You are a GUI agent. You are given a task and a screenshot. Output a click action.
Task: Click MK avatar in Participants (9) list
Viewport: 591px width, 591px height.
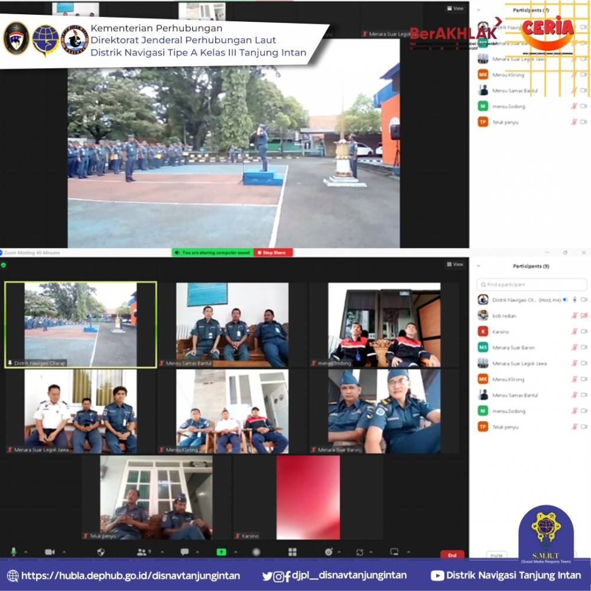pos(483,379)
